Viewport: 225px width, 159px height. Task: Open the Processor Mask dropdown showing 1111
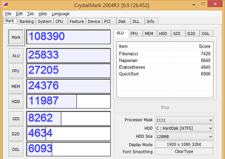184,120
